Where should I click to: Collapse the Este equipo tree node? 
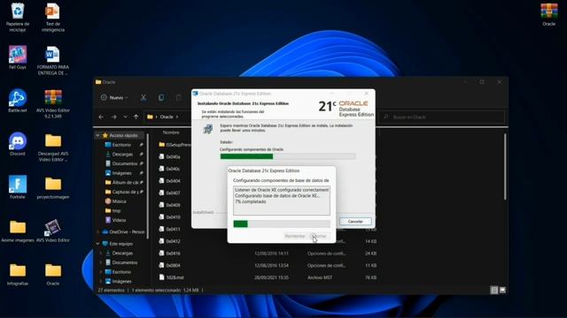(97, 244)
